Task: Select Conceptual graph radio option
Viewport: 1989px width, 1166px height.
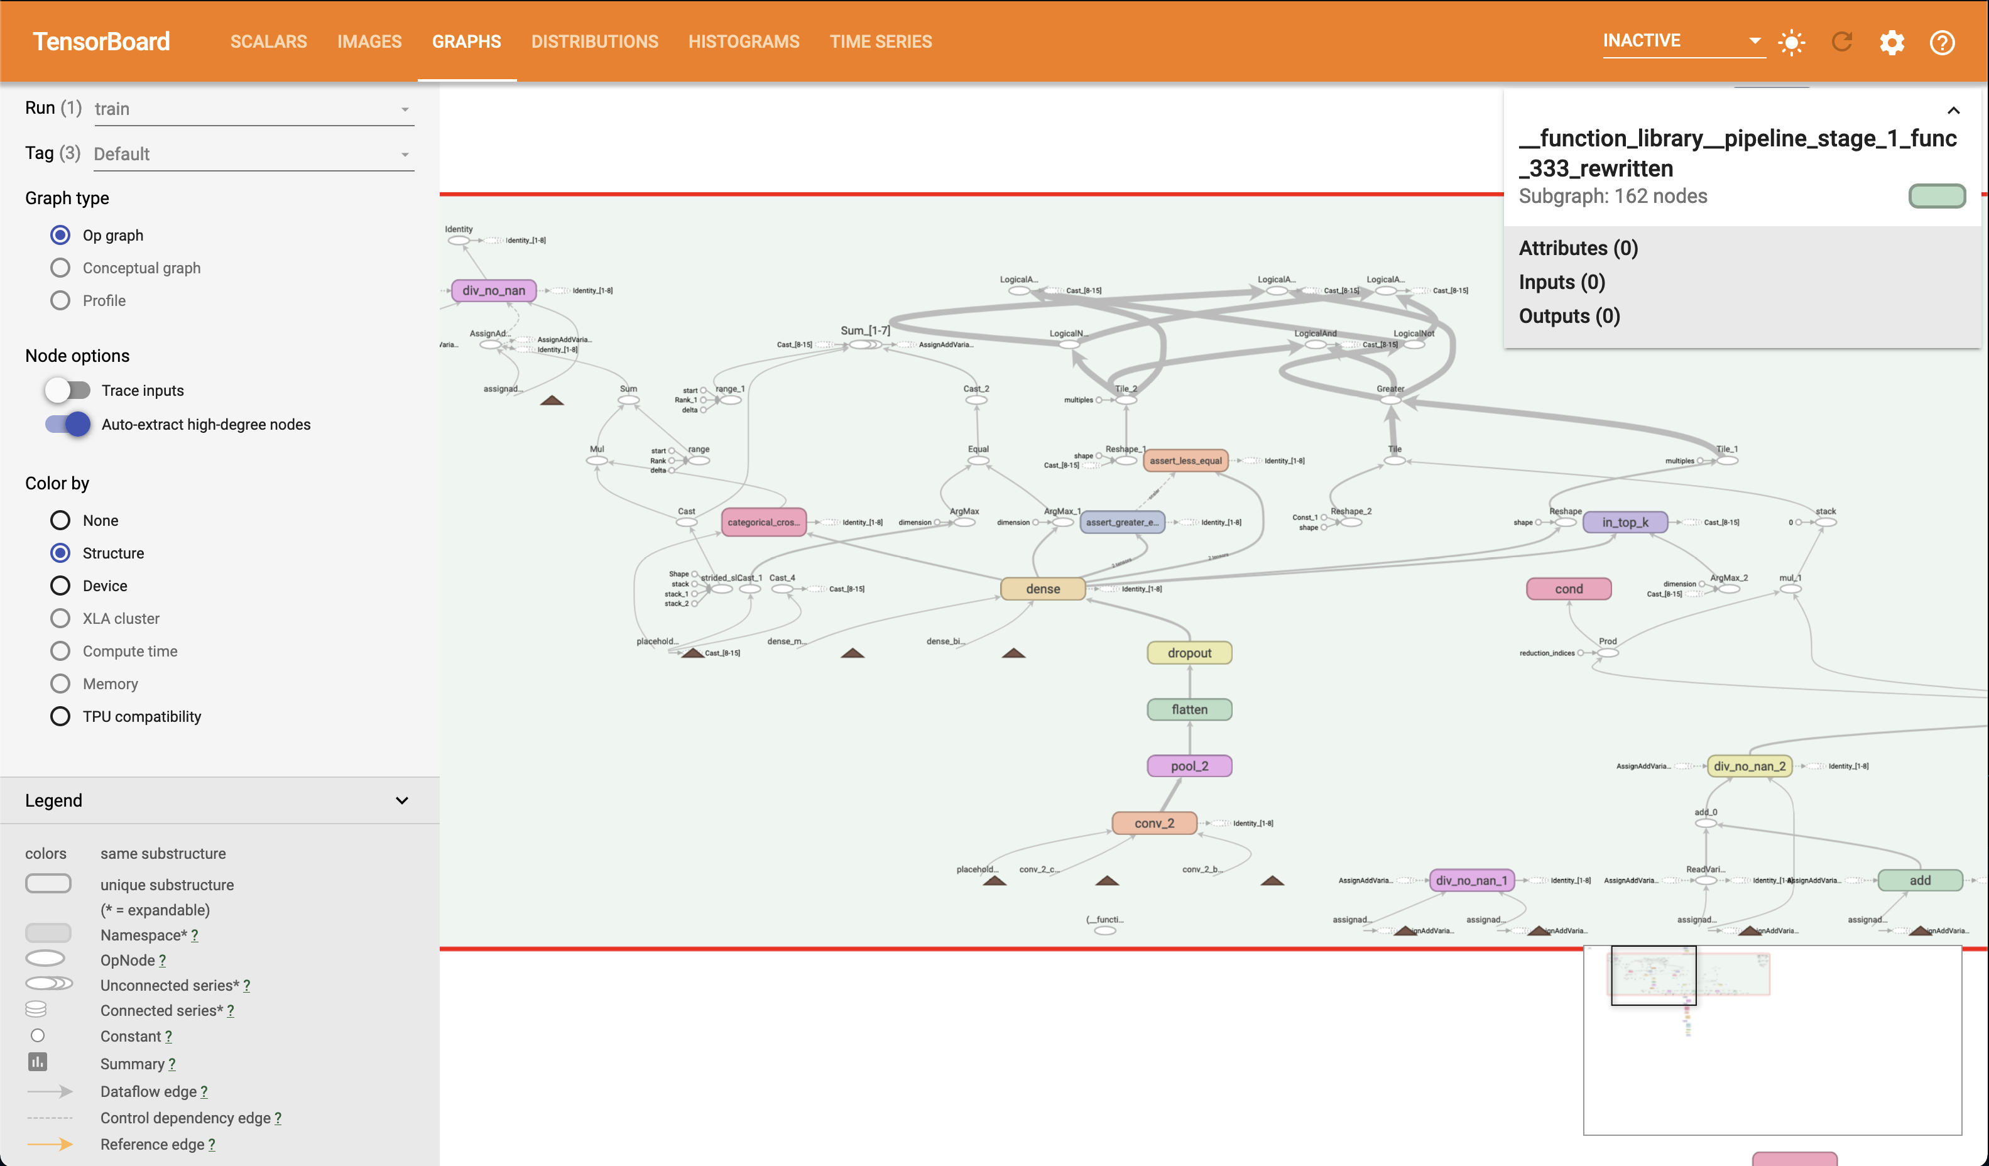Action: coord(60,268)
